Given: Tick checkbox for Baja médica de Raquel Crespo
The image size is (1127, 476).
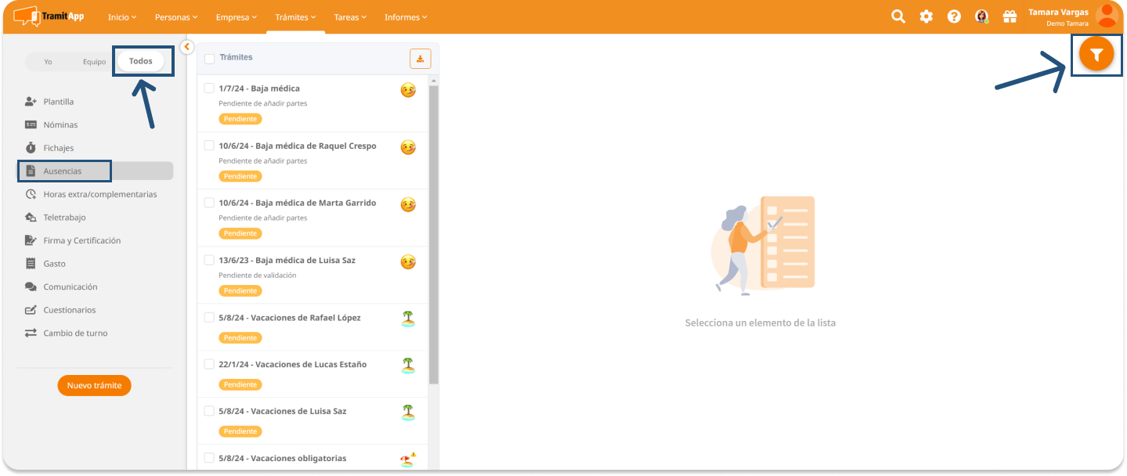Looking at the screenshot, I should coord(209,146).
